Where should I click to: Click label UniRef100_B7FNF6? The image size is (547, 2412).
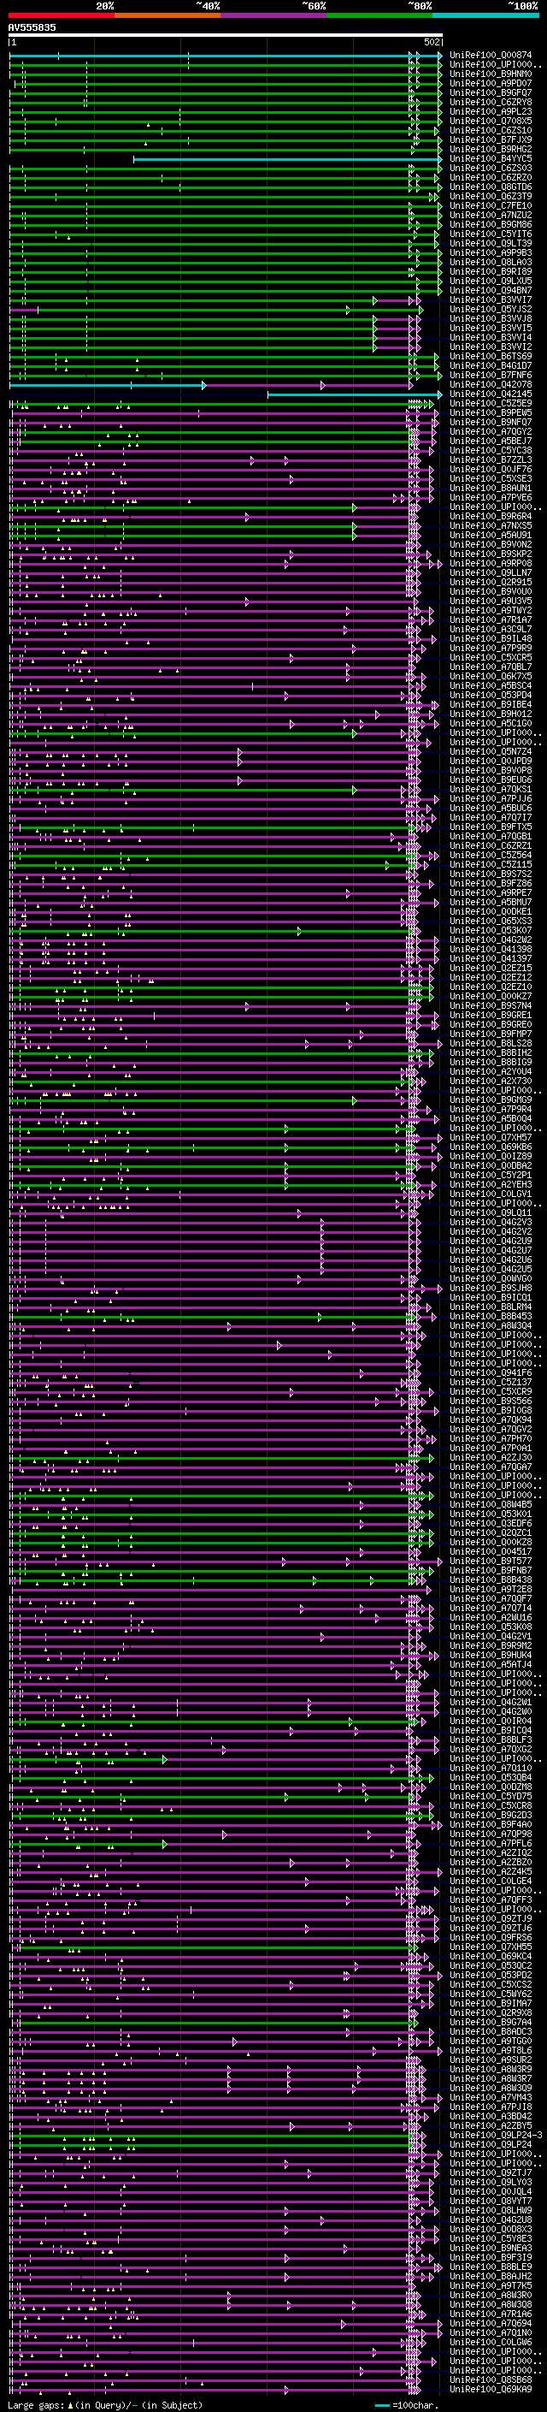(491, 375)
